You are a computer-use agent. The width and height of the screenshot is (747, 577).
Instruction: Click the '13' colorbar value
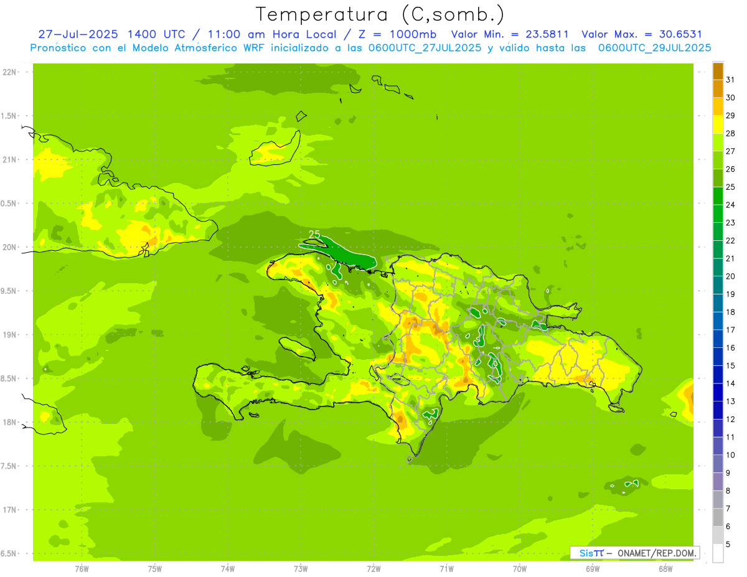pos(730,401)
